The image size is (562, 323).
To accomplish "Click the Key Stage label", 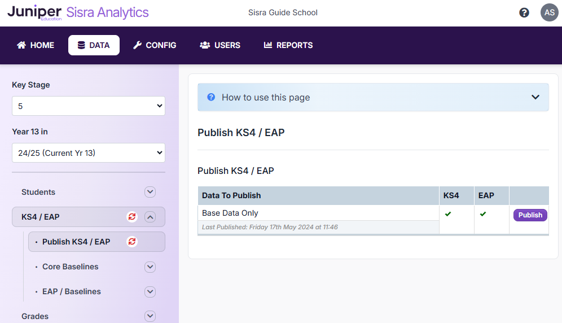I will (31, 85).
